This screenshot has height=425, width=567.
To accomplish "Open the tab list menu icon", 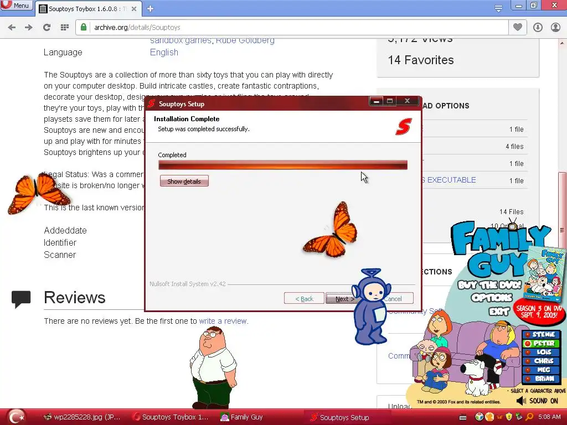I will coord(498,9).
